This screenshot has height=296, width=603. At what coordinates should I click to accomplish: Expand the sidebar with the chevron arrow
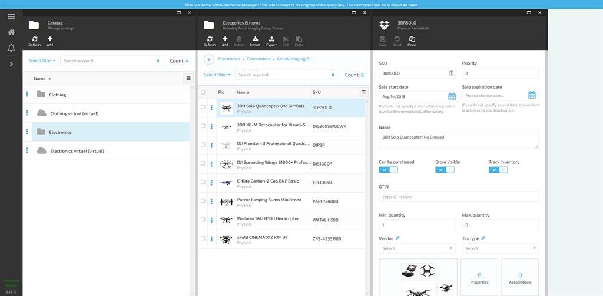click(11, 64)
